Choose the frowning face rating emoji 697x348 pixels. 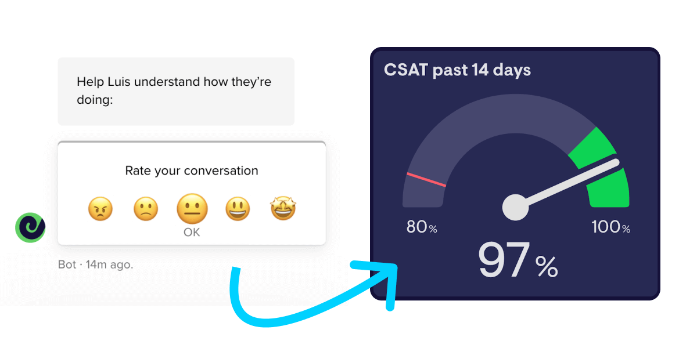click(x=145, y=209)
